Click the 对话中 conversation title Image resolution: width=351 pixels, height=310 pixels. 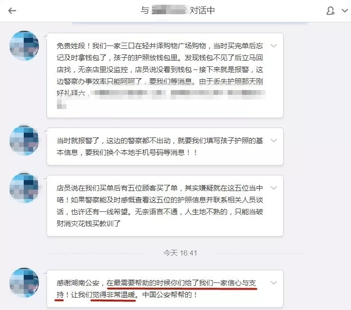tap(203, 10)
